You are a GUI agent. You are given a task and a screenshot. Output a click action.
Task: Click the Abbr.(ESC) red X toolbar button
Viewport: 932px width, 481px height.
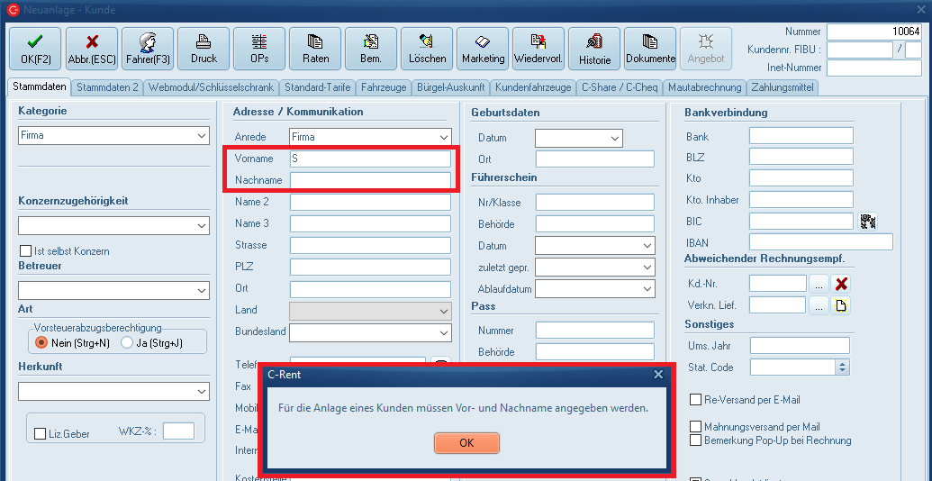tap(91, 49)
